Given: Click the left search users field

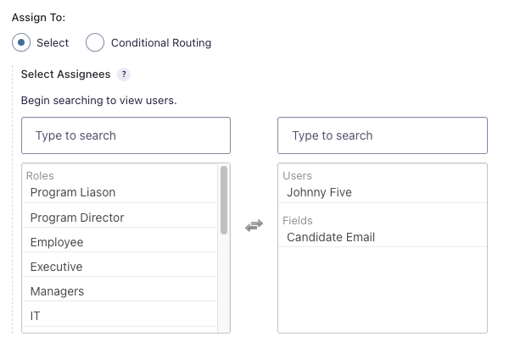Looking at the screenshot, I should pos(126,135).
